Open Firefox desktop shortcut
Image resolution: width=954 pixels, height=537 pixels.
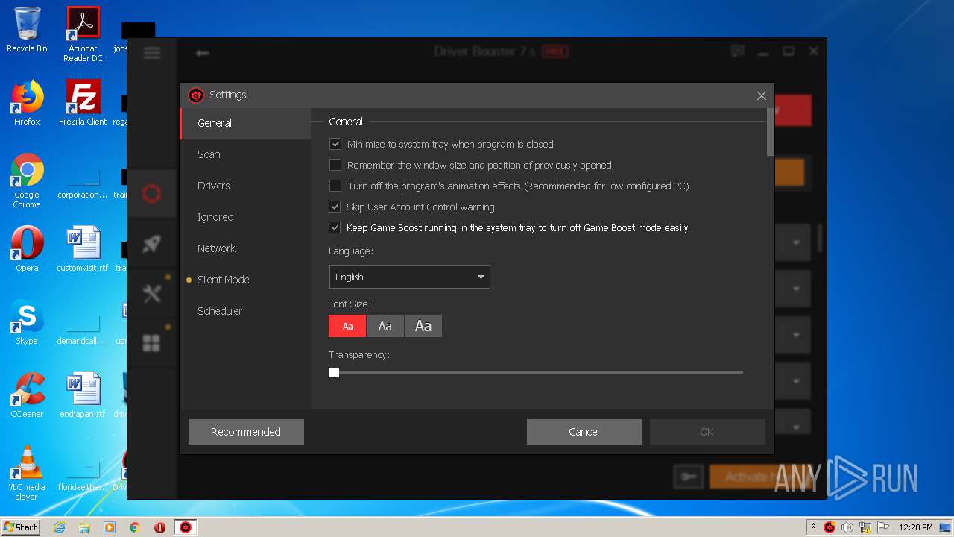click(27, 103)
